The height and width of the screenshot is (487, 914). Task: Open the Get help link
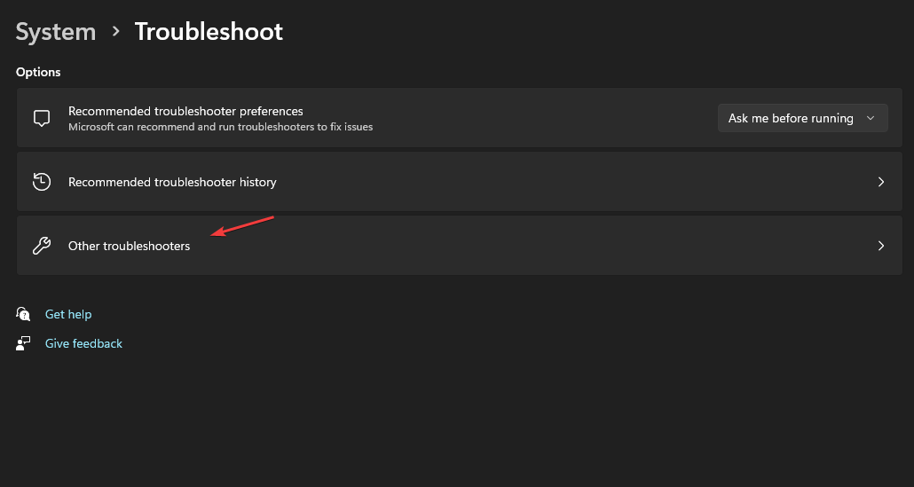point(68,314)
